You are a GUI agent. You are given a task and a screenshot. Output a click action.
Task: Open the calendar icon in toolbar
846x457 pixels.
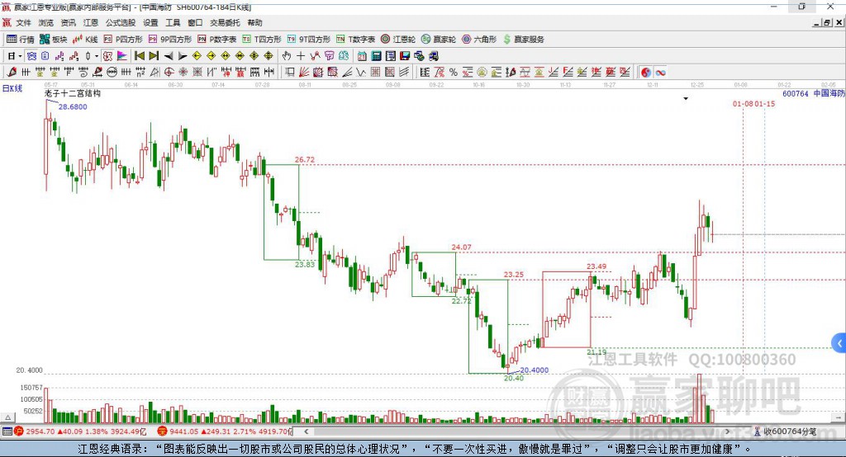[362, 55]
